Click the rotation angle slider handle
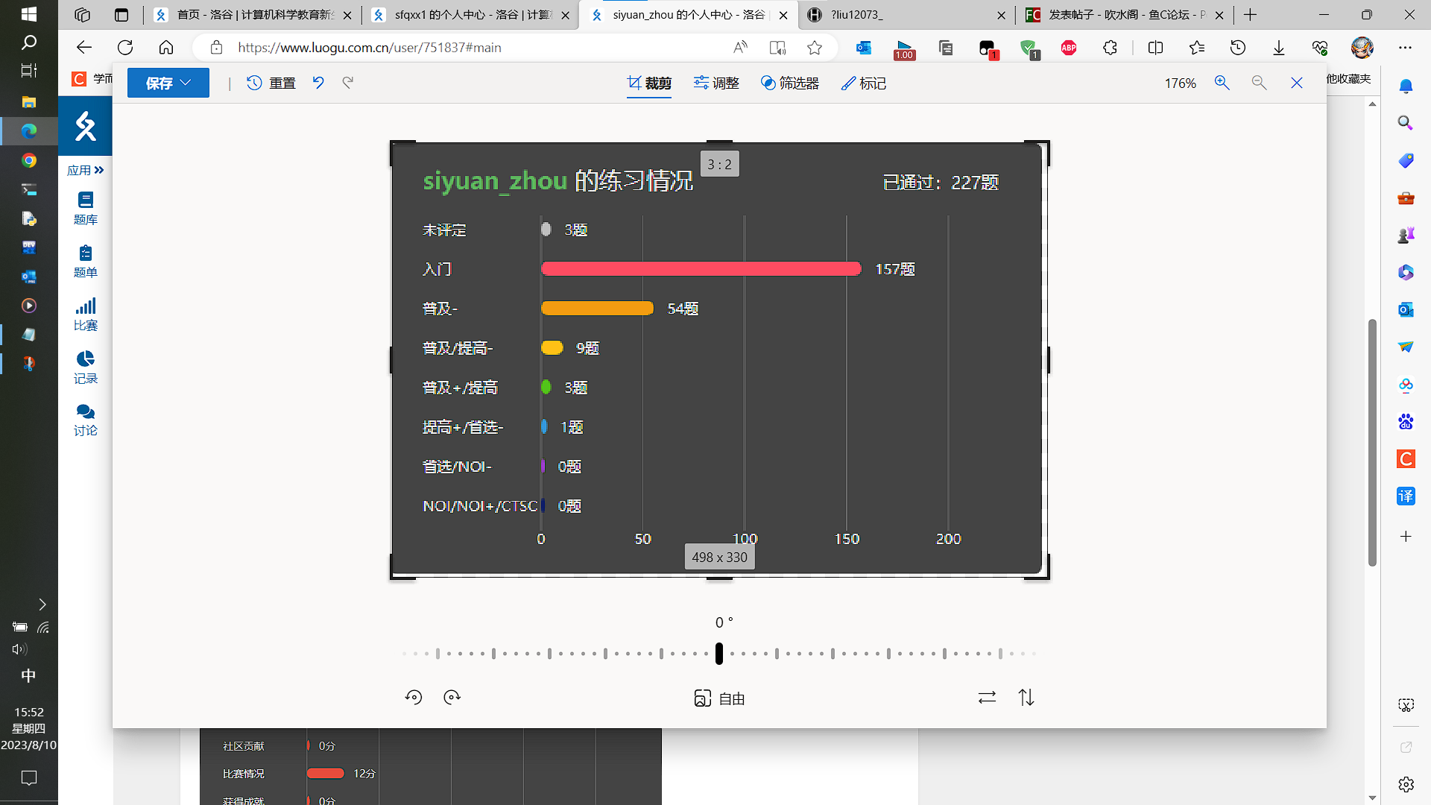The width and height of the screenshot is (1431, 805). 719,654
